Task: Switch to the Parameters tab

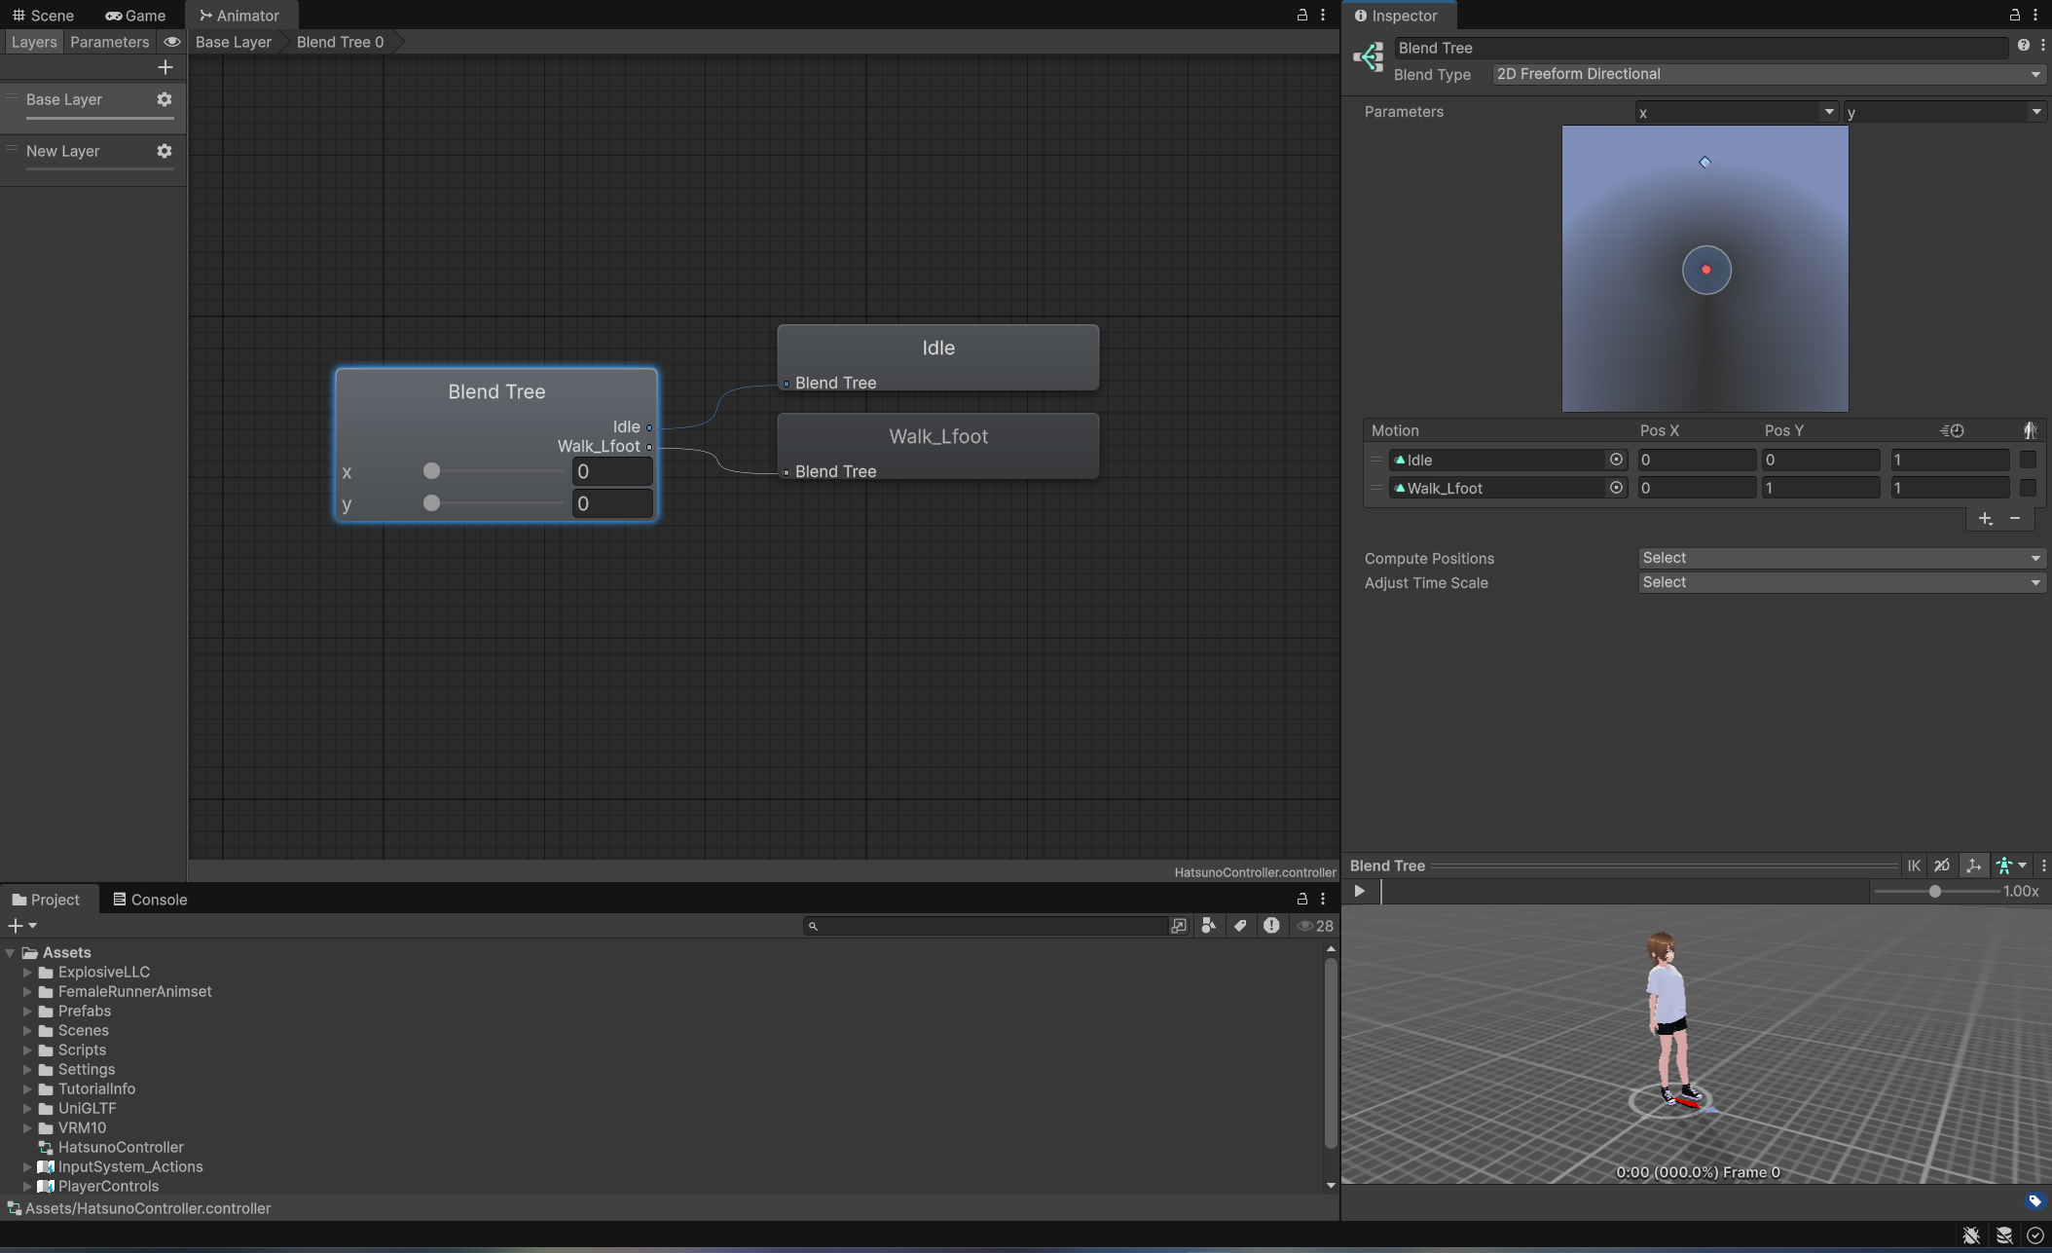Action: [109, 42]
